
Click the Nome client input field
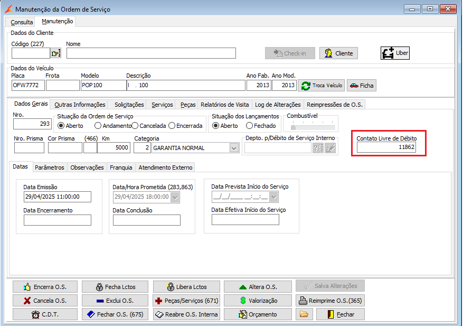(x=151, y=53)
